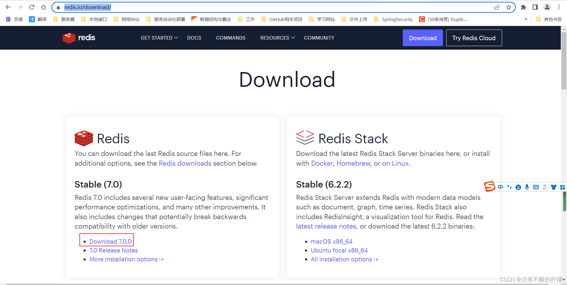The width and height of the screenshot is (567, 285).
Task: Switch Sogou Chinese/English mode icon
Action: point(500,187)
